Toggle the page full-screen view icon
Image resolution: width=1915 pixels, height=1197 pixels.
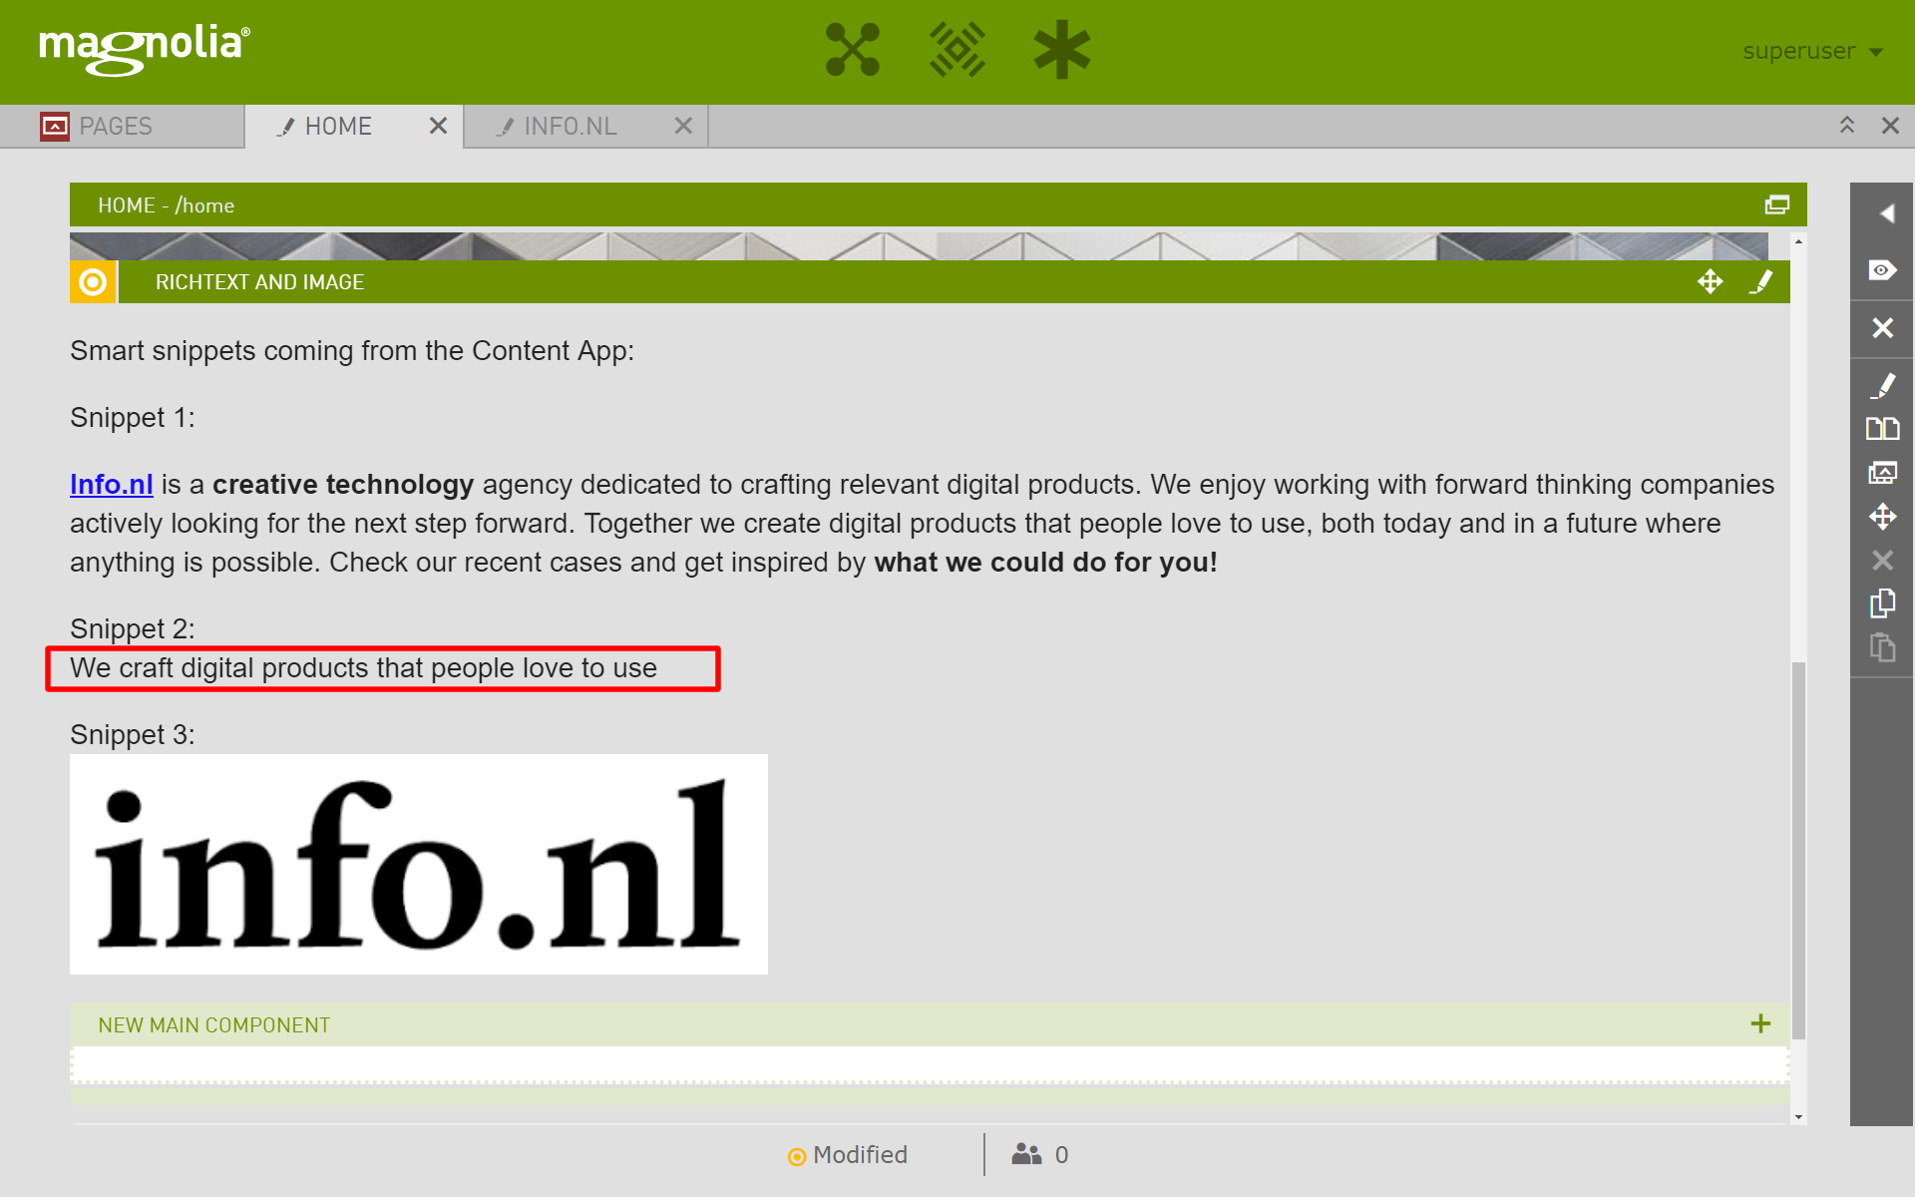1777,204
